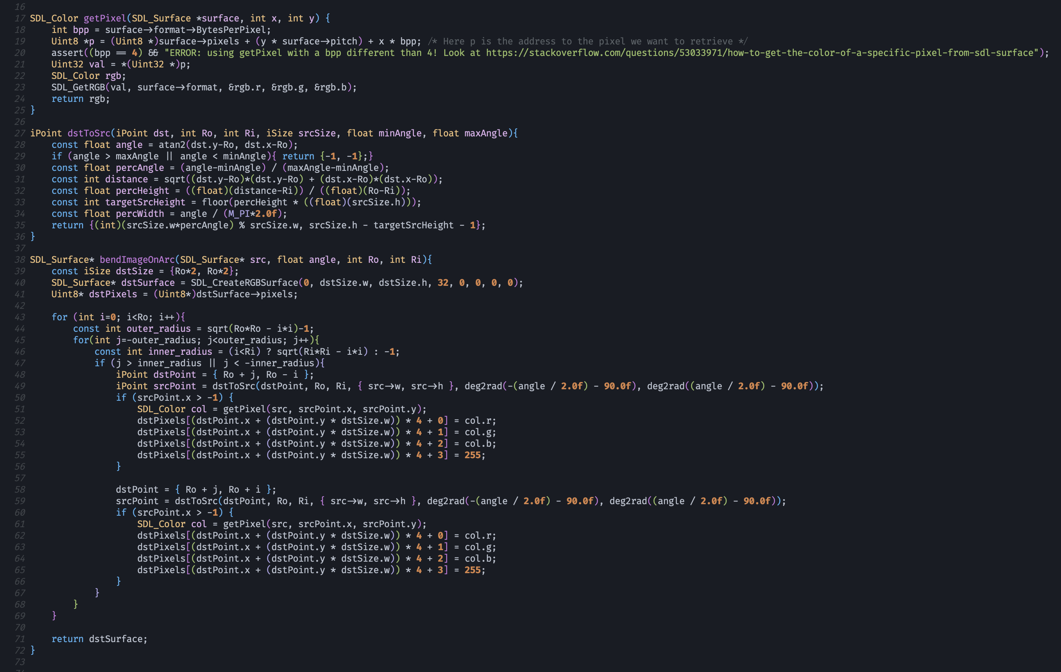The height and width of the screenshot is (672, 1061).
Task: Click M_PI on line 34
Action: pos(239,213)
